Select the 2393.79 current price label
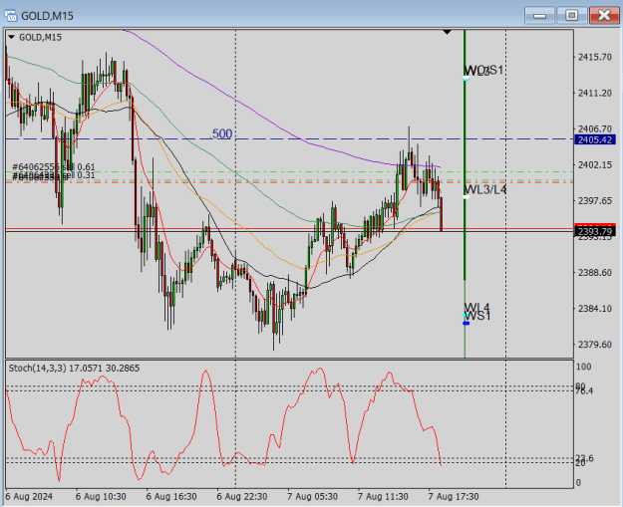This screenshot has height=507, width=623. click(x=595, y=231)
